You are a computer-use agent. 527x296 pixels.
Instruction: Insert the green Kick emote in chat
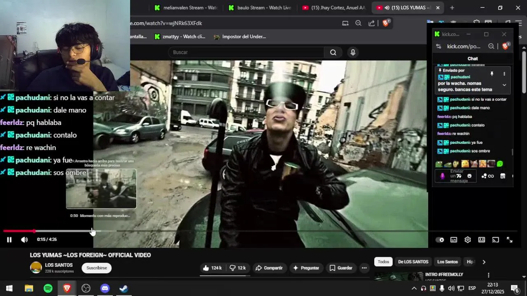pos(500,164)
